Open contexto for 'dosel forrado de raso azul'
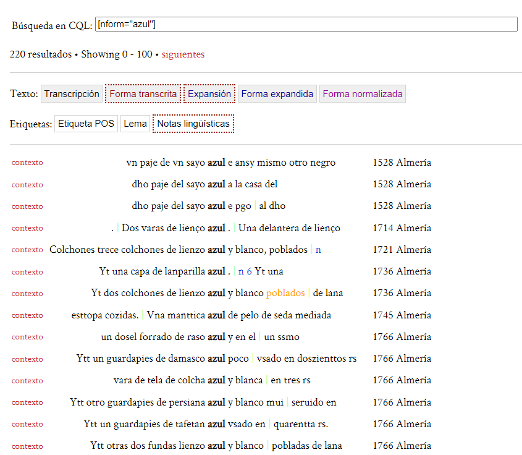Viewport: 522px width, 455px height. (27, 337)
